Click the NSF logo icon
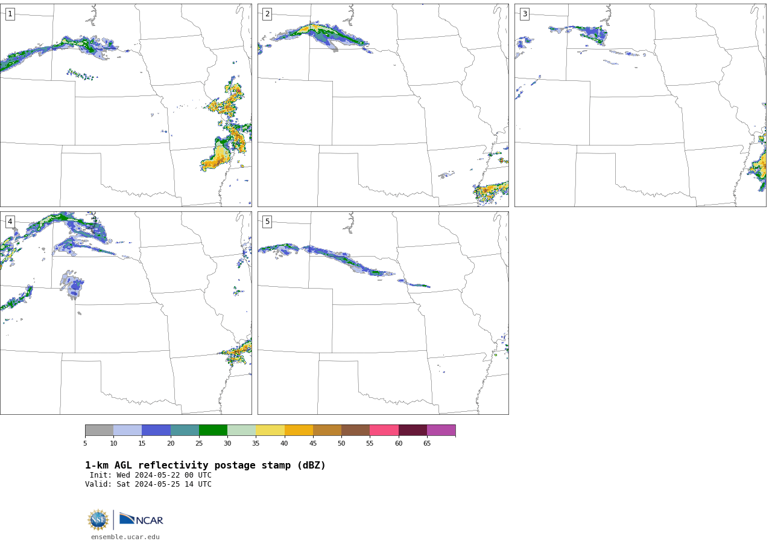 [x=98, y=520]
